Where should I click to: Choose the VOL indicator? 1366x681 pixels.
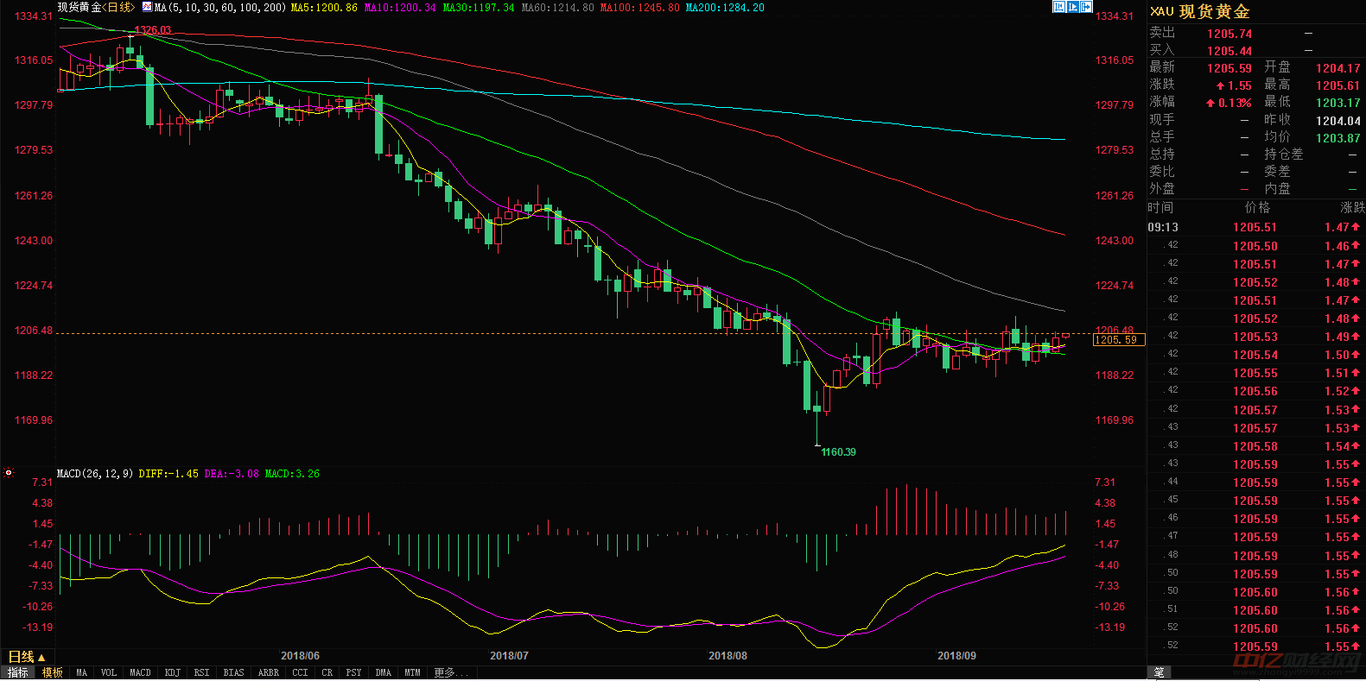point(108,672)
